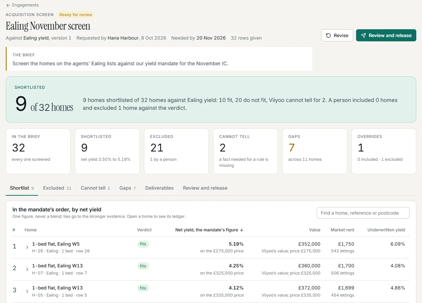Click the £1,750 market rent cell

346,244
